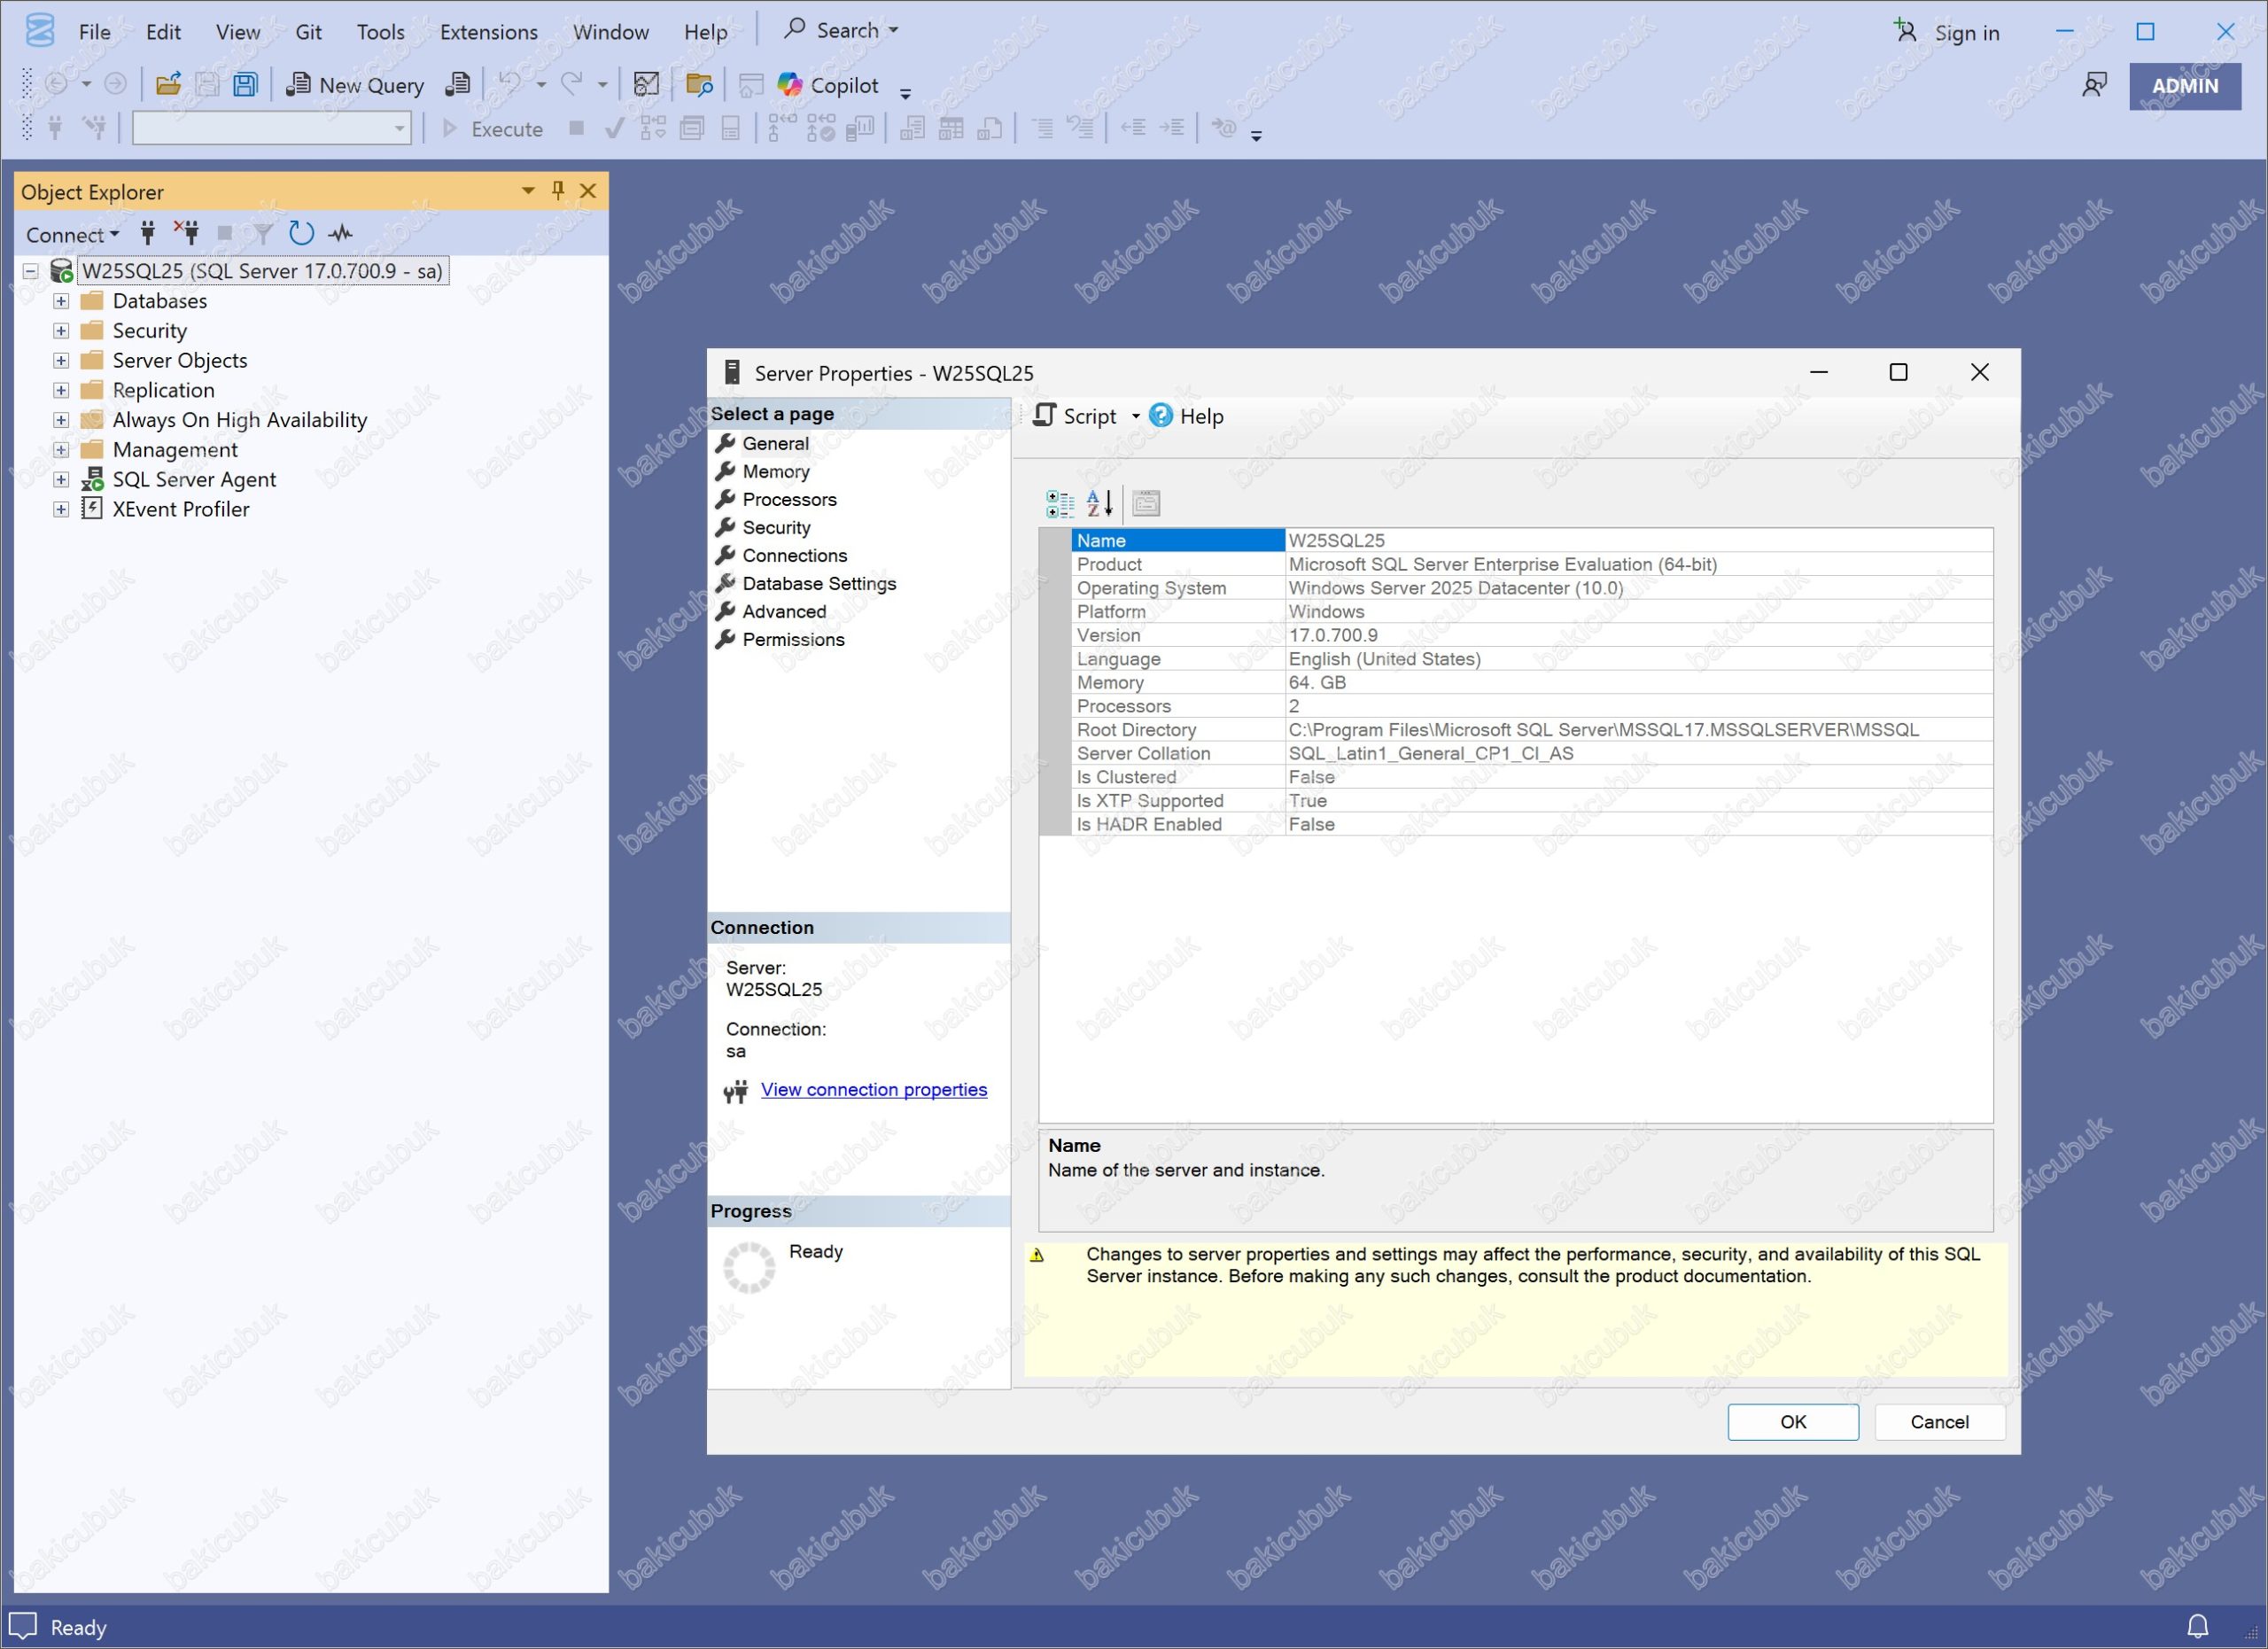Click the Save All toolbar icon
This screenshot has width=2268, height=1649.
(x=246, y=85)
